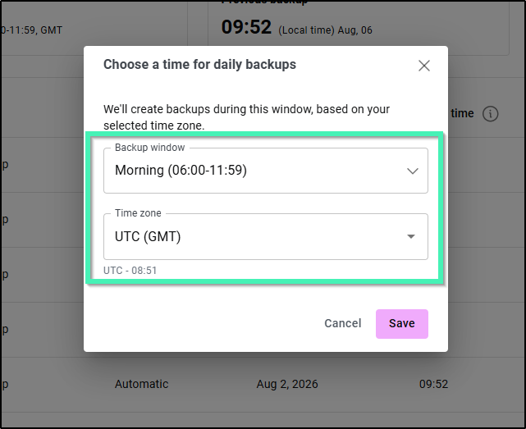
Task: Click the large 09:52 previous backup time
Action: coord(246,27)
